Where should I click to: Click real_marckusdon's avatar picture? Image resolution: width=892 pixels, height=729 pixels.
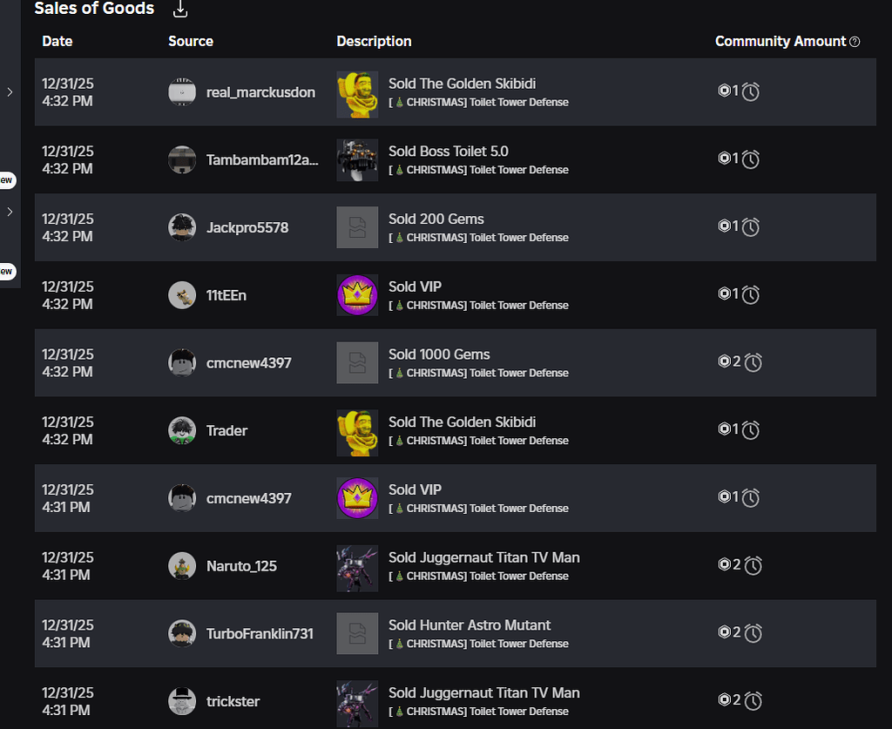[181, 91]
